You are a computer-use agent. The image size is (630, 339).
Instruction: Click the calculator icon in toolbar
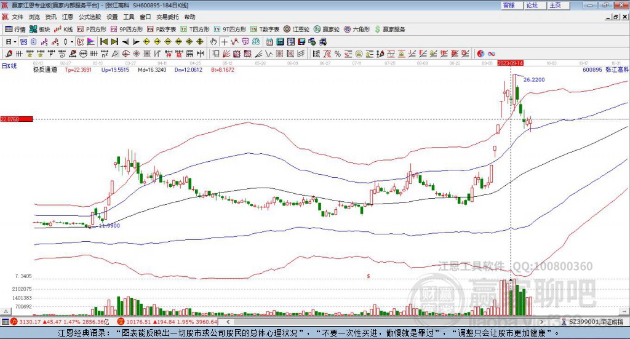point(280,42)
